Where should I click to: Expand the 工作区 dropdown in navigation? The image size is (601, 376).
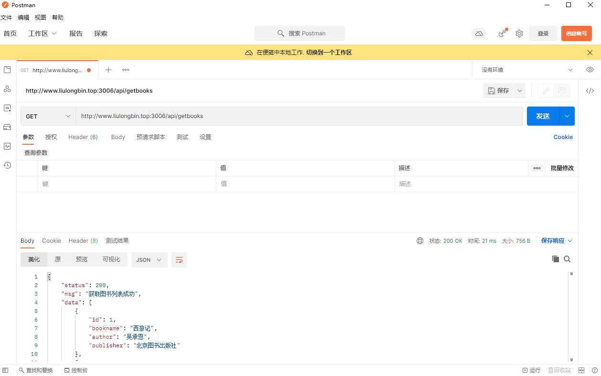(x=43, y=33)
